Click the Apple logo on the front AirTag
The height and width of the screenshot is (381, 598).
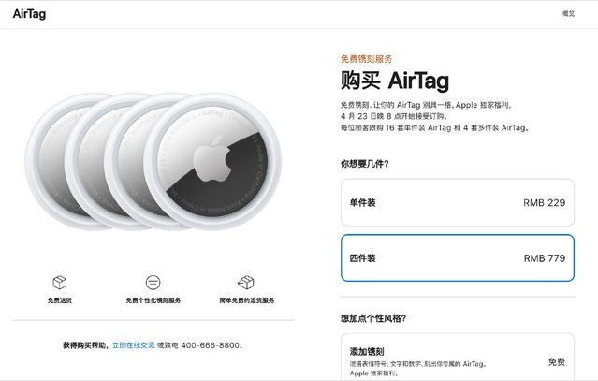[x=211, y=157]
